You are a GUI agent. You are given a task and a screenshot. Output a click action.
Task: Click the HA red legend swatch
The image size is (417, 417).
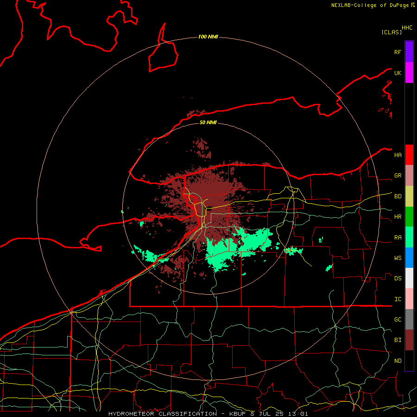(409, 155)
